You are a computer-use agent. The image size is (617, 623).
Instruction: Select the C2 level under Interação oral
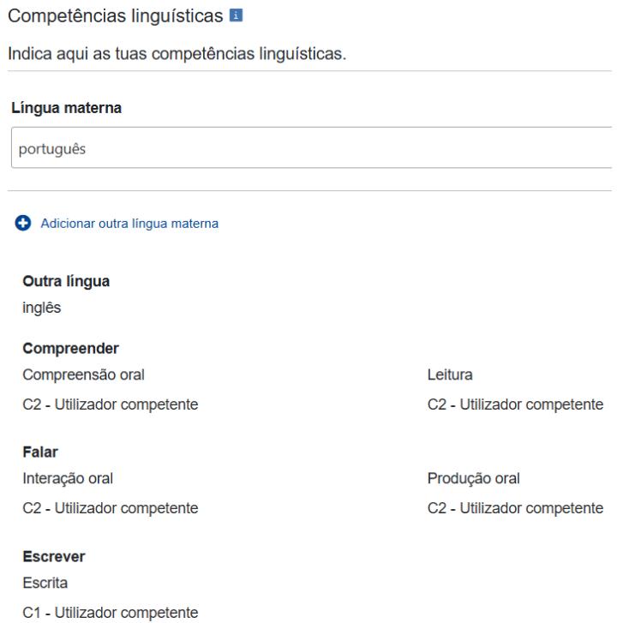(x=111, y=509)
